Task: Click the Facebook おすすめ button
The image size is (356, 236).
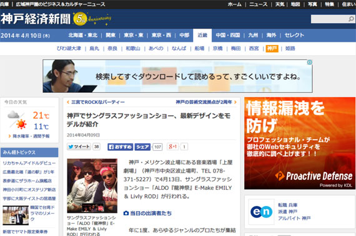Action: click(121, 147)
